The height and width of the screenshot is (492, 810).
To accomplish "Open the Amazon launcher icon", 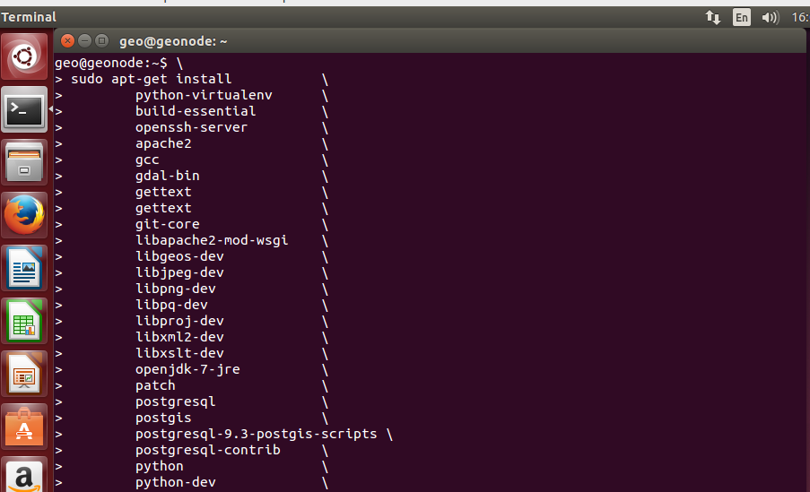I will coord(24,474).
